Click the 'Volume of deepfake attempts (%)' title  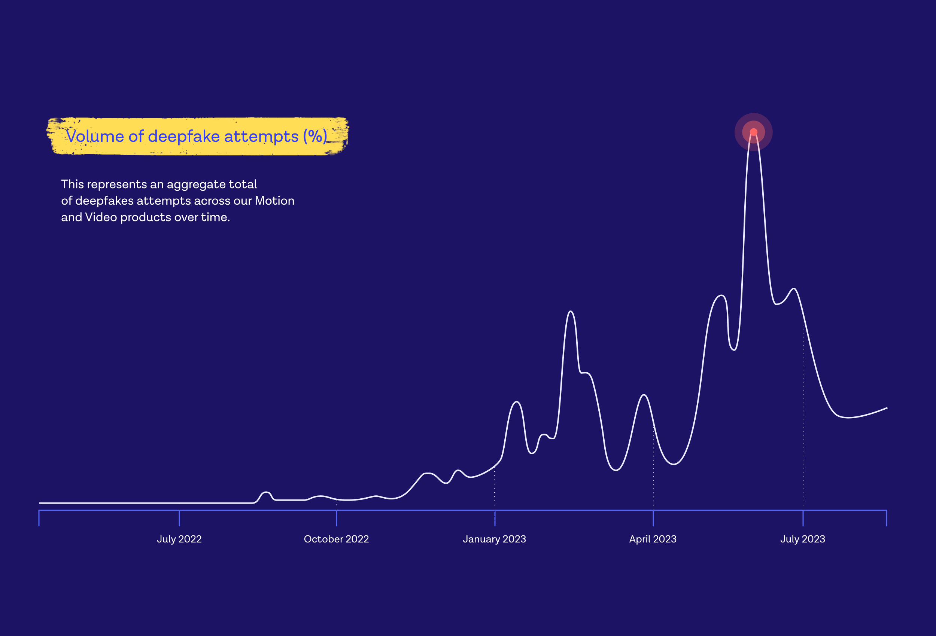(x=197, y=136)
